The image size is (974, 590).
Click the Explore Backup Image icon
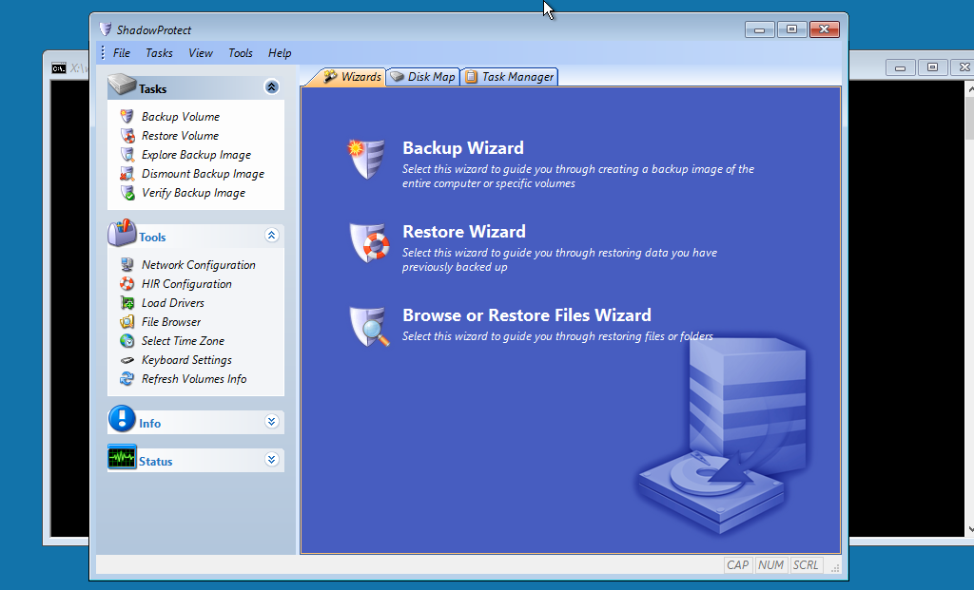[127, 155]
